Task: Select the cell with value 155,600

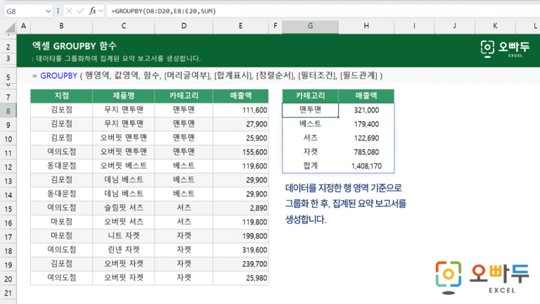Action: [240, 152]
